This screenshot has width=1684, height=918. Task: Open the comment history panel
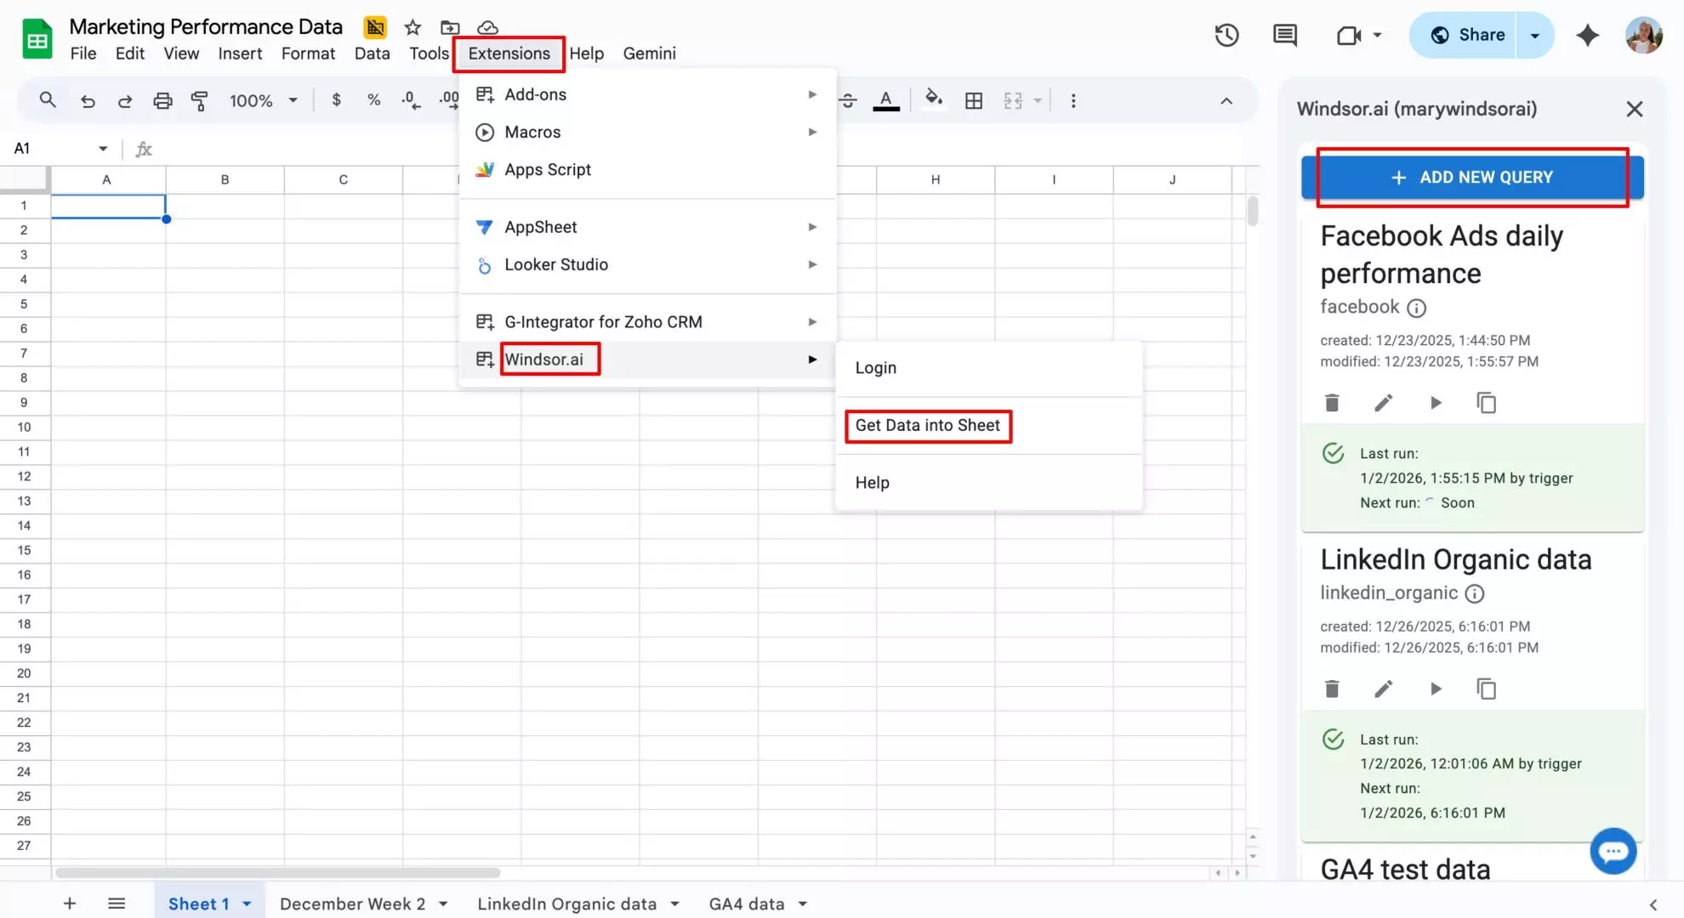click(x=1283, y=35)
